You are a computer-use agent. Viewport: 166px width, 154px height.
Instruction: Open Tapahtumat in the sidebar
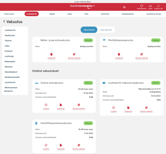tap(10, 35)
